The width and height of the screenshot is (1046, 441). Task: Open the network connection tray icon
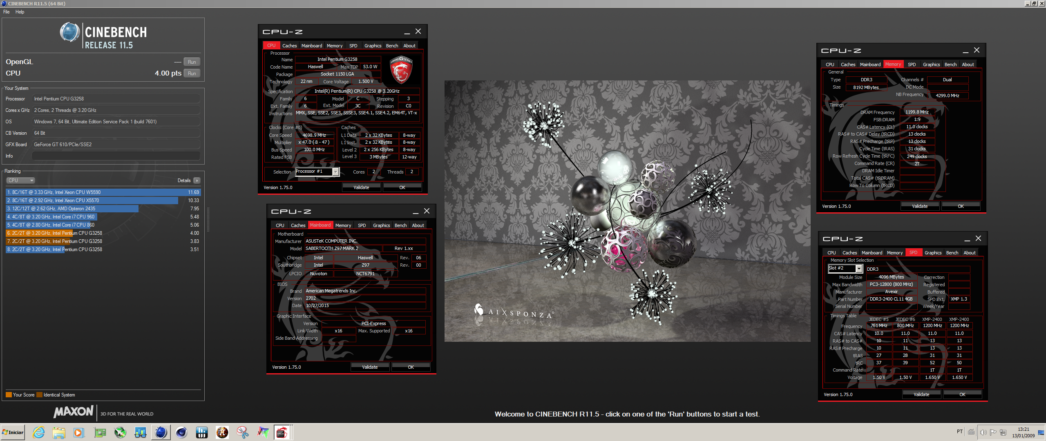[1004, 432]
